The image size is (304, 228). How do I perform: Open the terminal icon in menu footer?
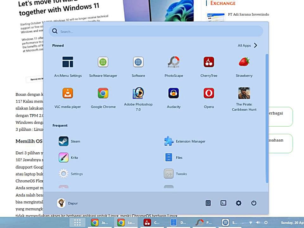pyautogui.click(x=223, y=203)
